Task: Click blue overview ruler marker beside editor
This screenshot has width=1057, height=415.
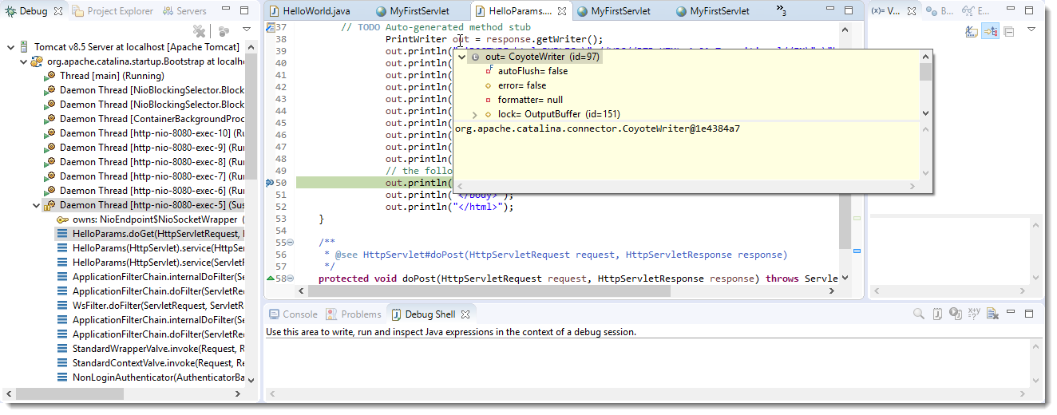Action: click(x=857, y=251)
